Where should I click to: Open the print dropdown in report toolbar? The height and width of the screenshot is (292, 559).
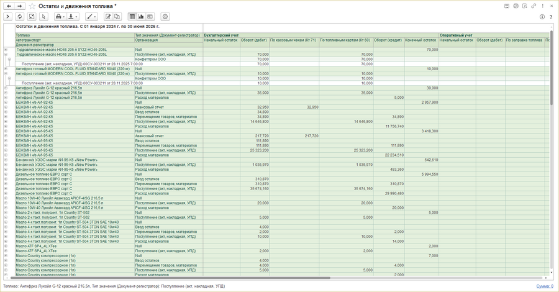60,16
